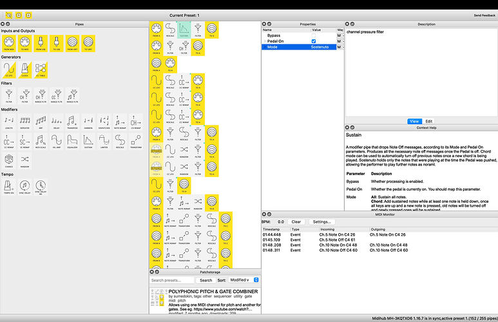Select the Note Remap modifier in palette
498x322 pixels.
click(x=120, y=122)
